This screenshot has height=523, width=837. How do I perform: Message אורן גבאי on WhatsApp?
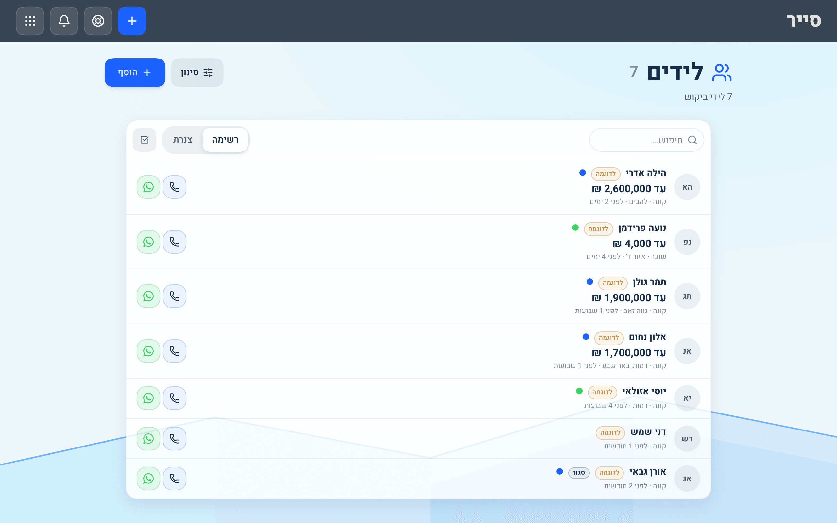(148, 479)
